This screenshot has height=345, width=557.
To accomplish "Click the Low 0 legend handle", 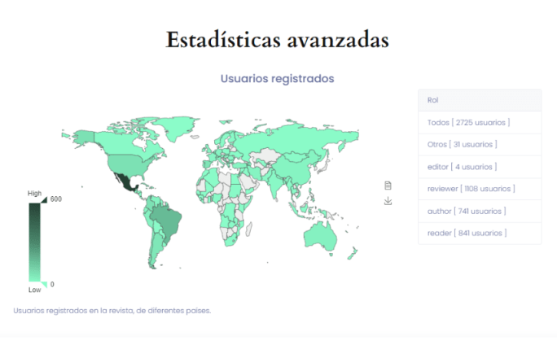I will pyautogui.click(x=44, y=283).
